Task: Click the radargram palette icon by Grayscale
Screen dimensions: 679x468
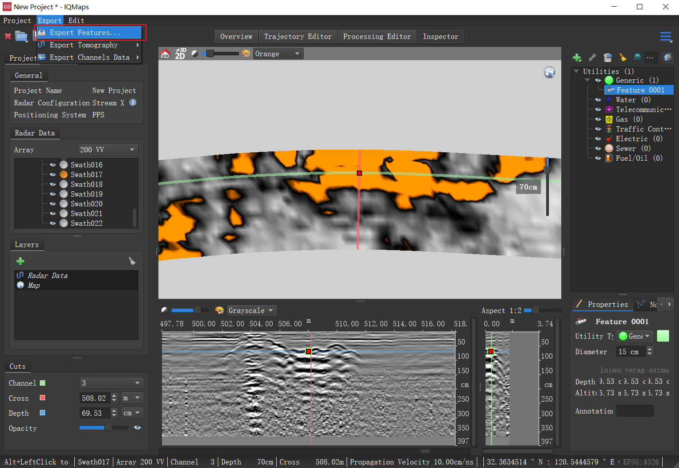Action: (220, 310)
